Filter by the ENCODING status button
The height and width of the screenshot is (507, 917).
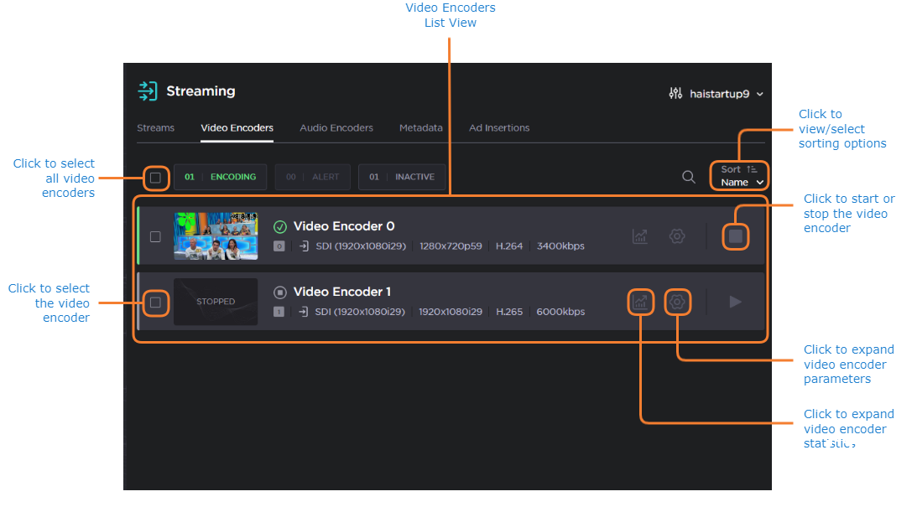(220, 177)
